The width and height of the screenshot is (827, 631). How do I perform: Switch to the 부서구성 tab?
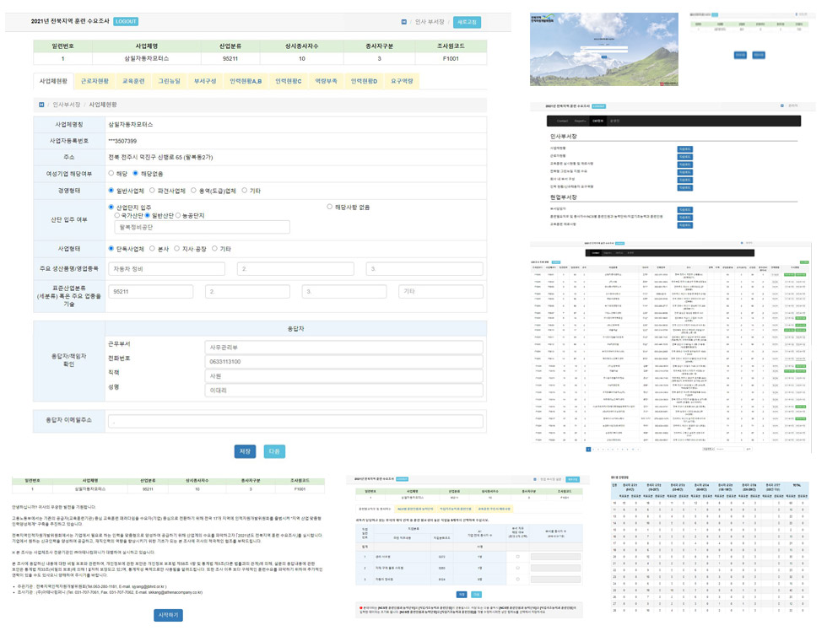[206, 81]
